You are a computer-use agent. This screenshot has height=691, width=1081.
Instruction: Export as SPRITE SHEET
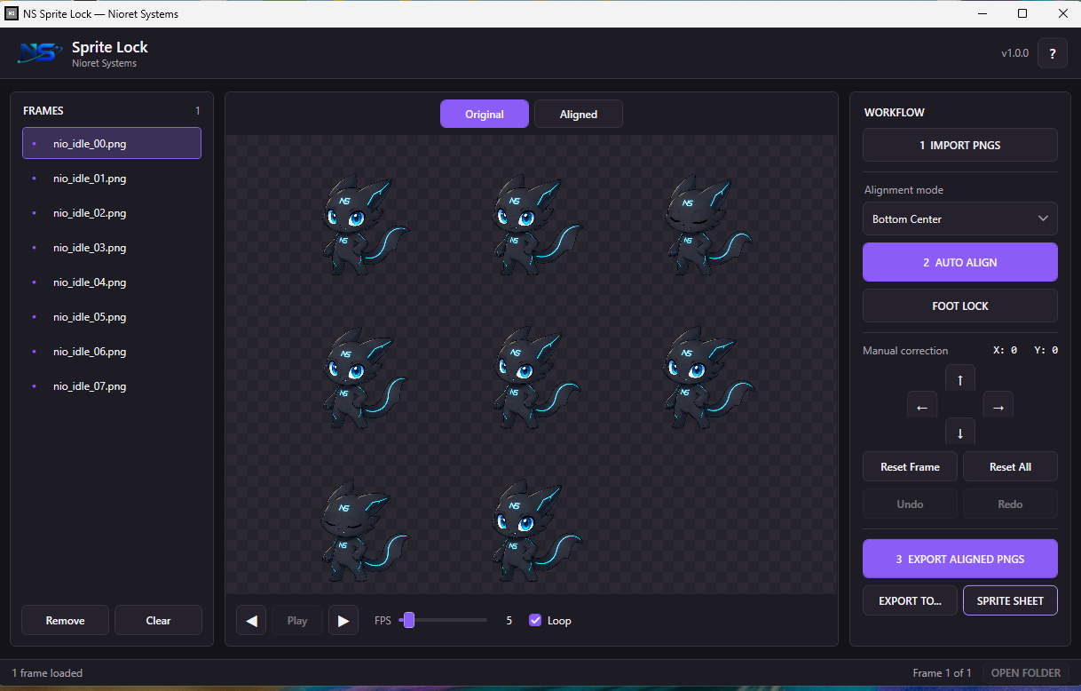pyautogui.click(x=1010, y=600)
